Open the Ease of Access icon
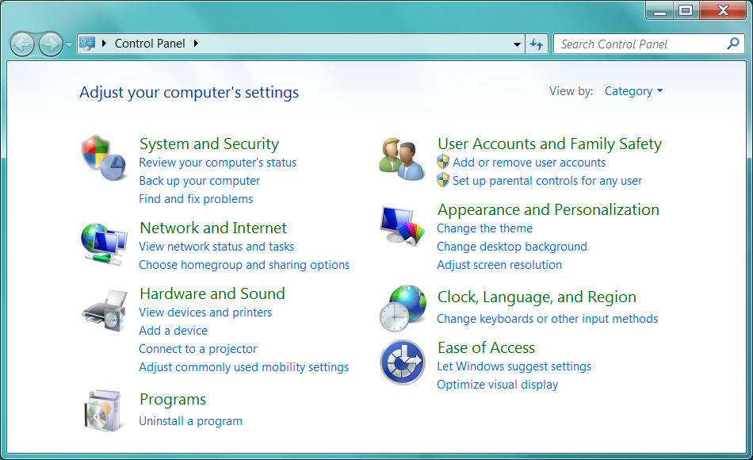 (x=402, y=362)
